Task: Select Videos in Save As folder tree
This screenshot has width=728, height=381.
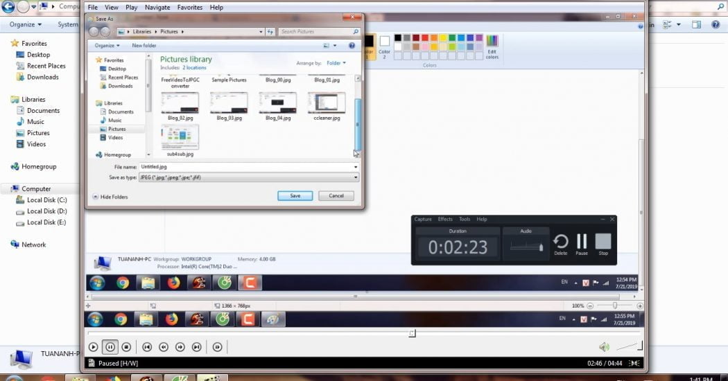Action: [115, 137]
